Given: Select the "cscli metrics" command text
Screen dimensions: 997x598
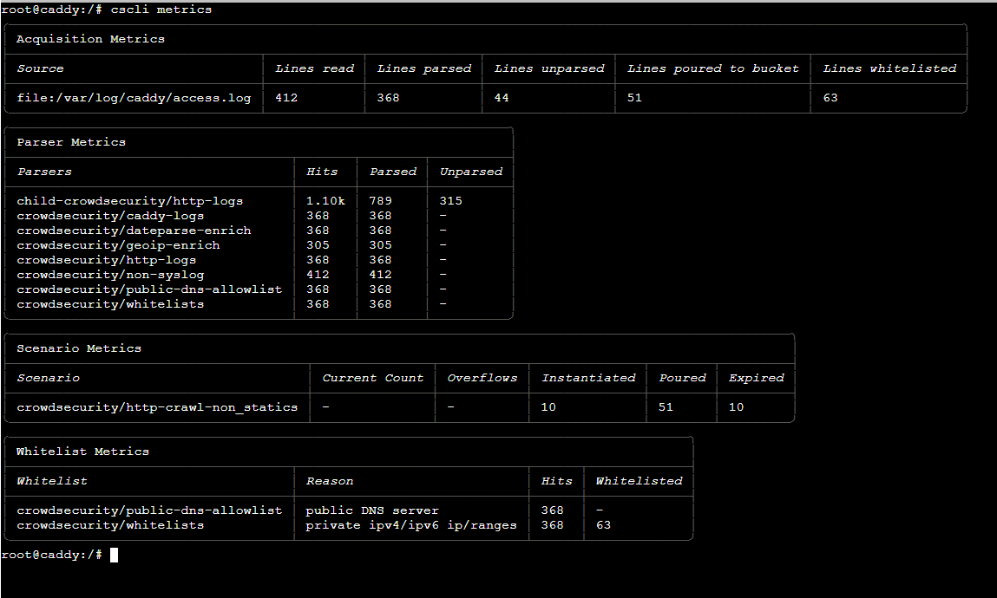Looking at the screenshot, I should pos(161,10).
